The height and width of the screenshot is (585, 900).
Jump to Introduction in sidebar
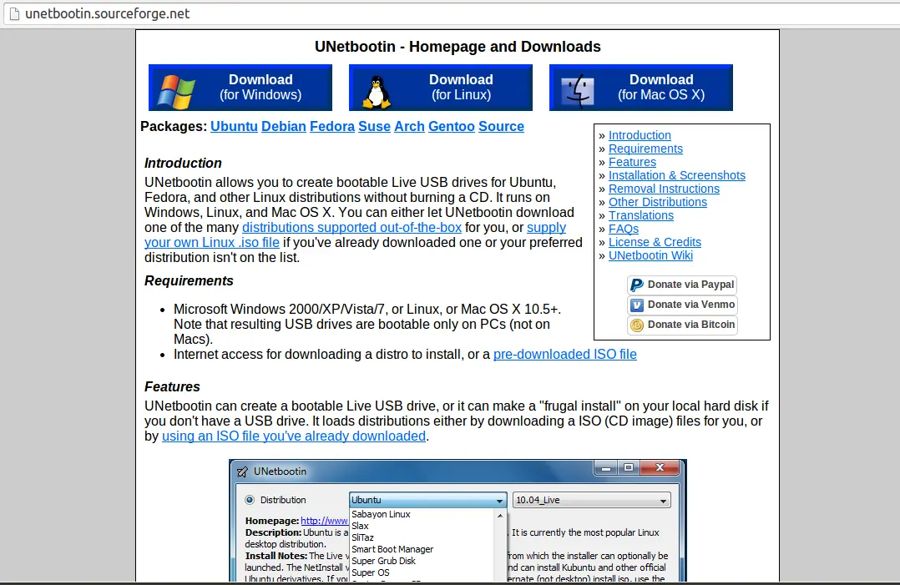(640, 135)
